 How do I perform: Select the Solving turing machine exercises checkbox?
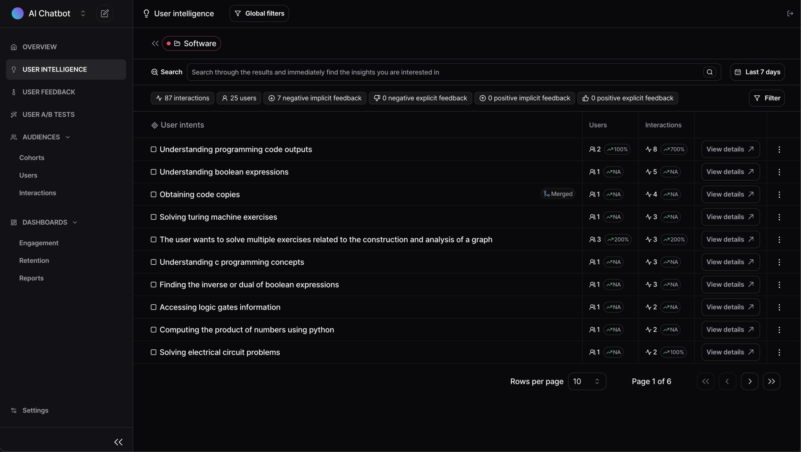[153, 217]
